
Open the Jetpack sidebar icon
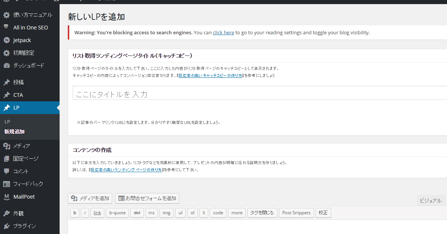(x=7, y=40)
